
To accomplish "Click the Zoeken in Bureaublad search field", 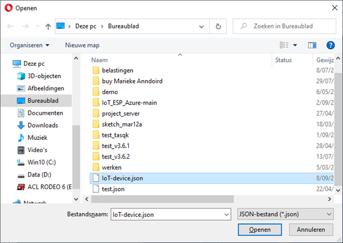I will point(285,26).
